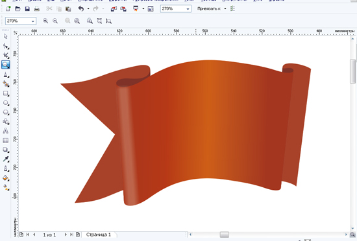Image resolution: width=357 pixels, height=241 pixels.
Task: Click the Zoom Out magnifier
Action: [55, 21]
